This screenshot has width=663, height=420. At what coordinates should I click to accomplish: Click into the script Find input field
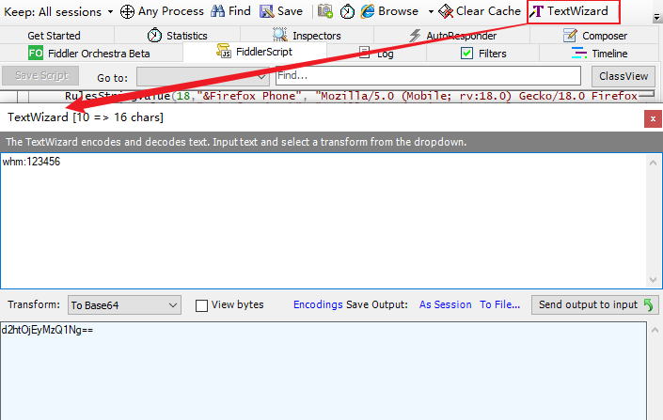[x=428, y=75]
